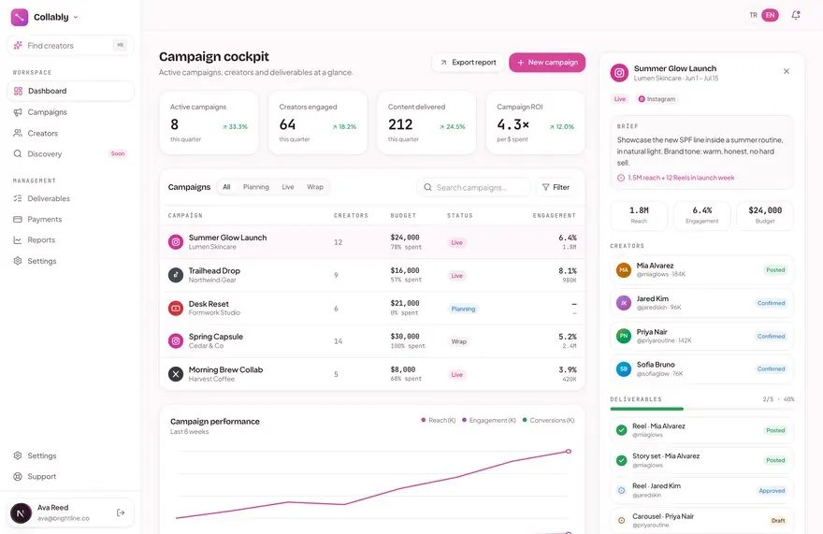Click the Creators people icon

[x=18, y=133]
